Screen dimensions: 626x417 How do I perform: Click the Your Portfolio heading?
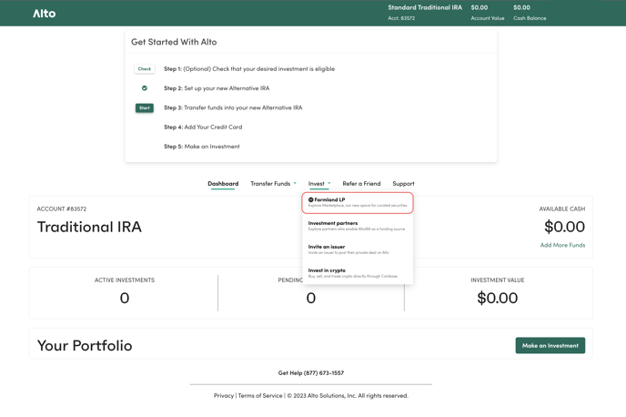tap(85, 345)
